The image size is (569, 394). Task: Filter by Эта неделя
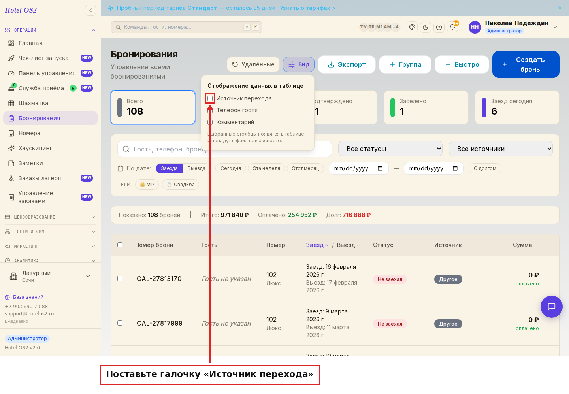[266, 168]
